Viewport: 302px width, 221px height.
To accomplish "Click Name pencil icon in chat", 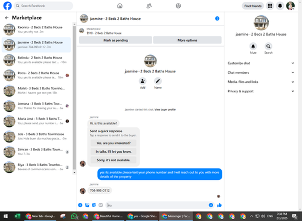I will pyautogui.click(x=158, y=81).
